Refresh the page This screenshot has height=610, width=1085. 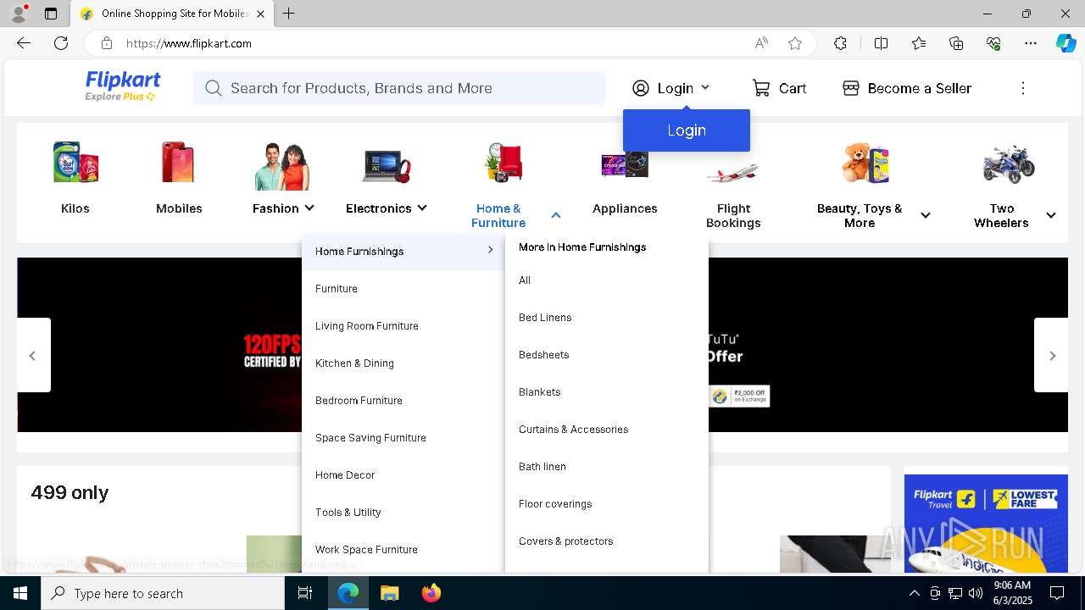(61, 43)
